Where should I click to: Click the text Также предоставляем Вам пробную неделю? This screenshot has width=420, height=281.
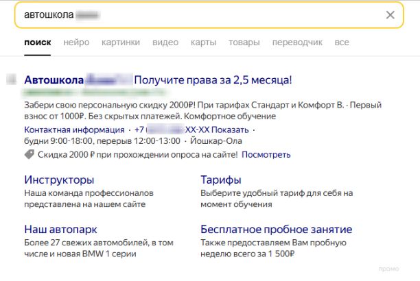click(x=274, y=248)
